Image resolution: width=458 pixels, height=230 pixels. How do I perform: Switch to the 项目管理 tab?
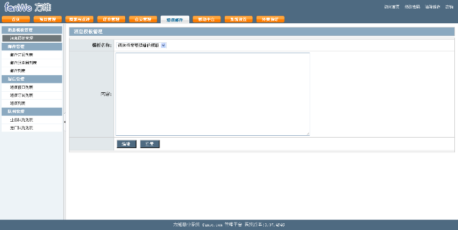click(x=48, y=20)
